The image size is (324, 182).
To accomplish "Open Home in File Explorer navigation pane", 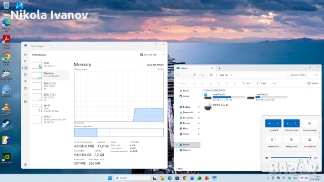I will (184, 91).
